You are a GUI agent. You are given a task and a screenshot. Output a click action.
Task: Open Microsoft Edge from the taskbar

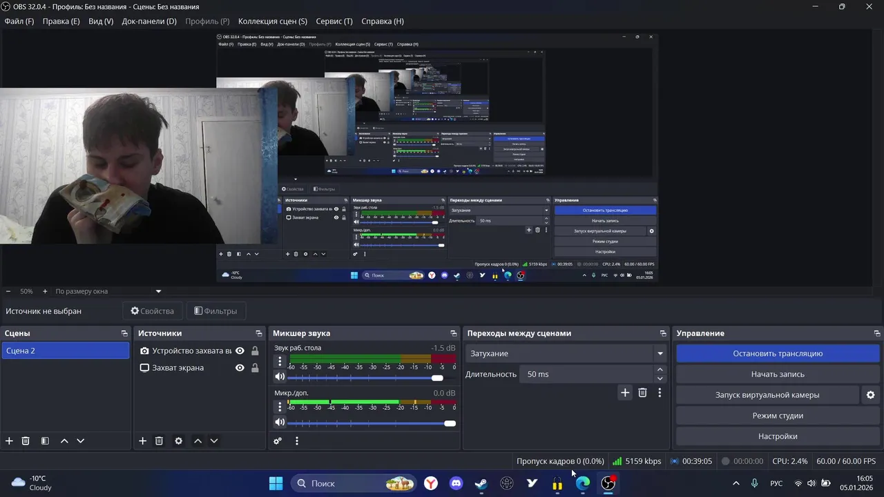tap(583, 483)
